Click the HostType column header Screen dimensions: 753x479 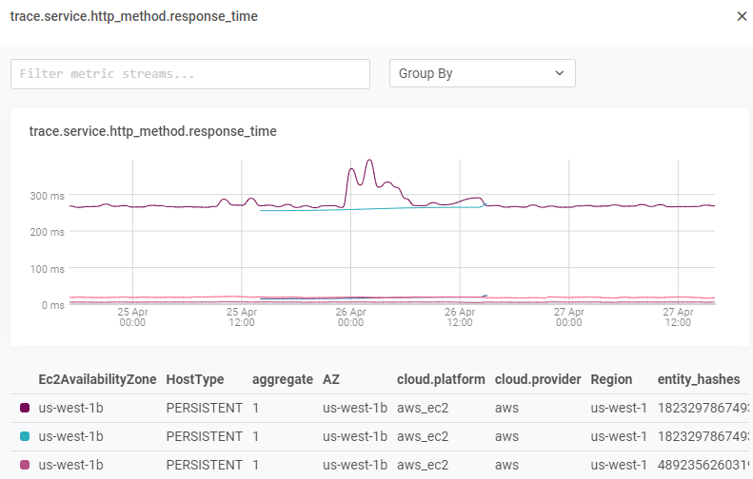click(x=195, y=379)
